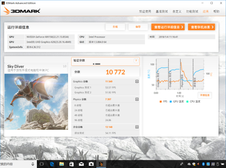Go to the 功能测试 tab

[x=192, y=11]
